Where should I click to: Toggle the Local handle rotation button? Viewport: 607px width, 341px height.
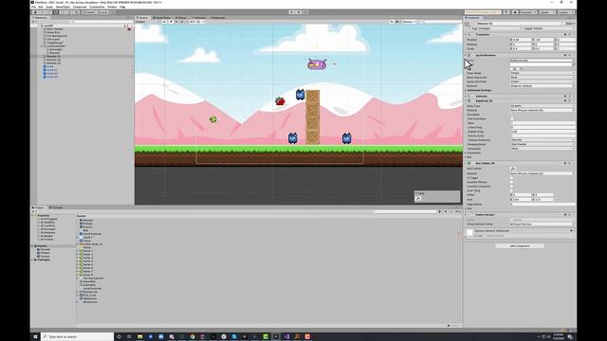click(103, 12)
